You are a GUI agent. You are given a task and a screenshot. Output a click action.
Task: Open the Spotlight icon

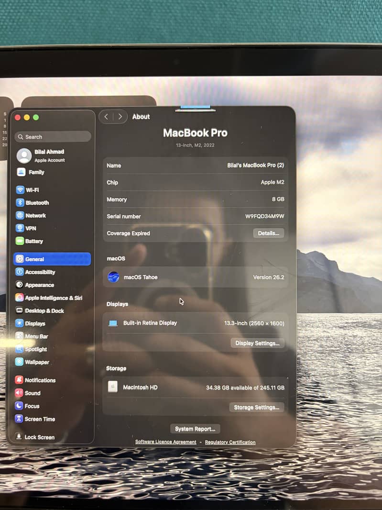click(20, 349)
